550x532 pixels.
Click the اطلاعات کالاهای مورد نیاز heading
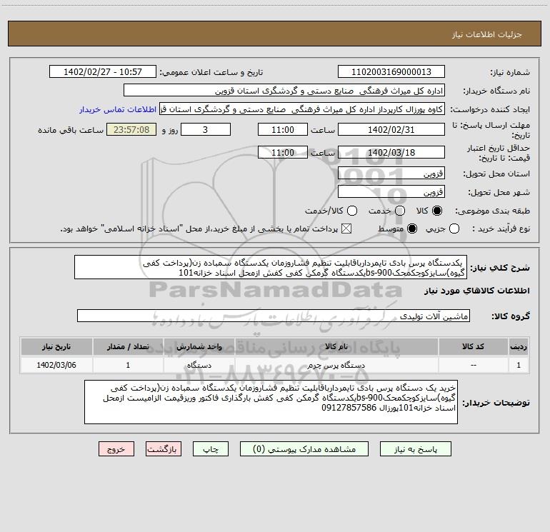pos(476,291)
